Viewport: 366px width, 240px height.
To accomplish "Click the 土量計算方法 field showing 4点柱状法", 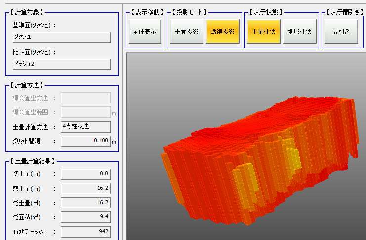I will 85,127.
